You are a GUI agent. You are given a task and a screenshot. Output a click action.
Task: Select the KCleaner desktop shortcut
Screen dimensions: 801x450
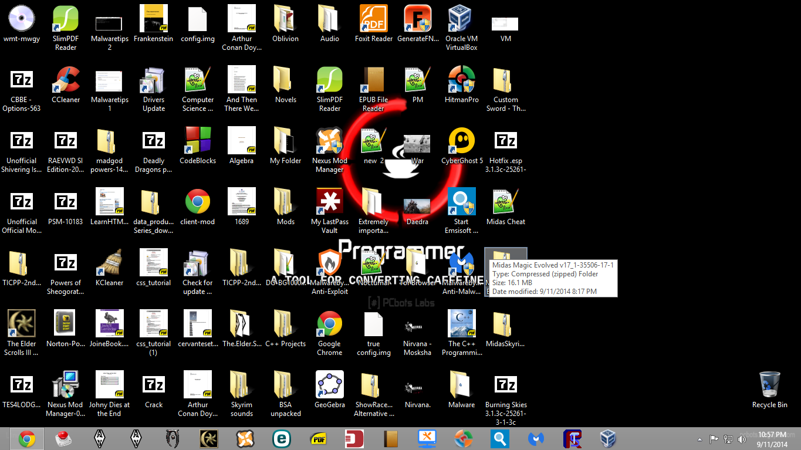[110, 267]
